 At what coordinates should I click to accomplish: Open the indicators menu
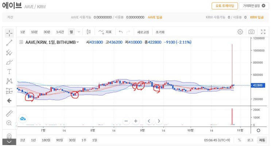105,32
